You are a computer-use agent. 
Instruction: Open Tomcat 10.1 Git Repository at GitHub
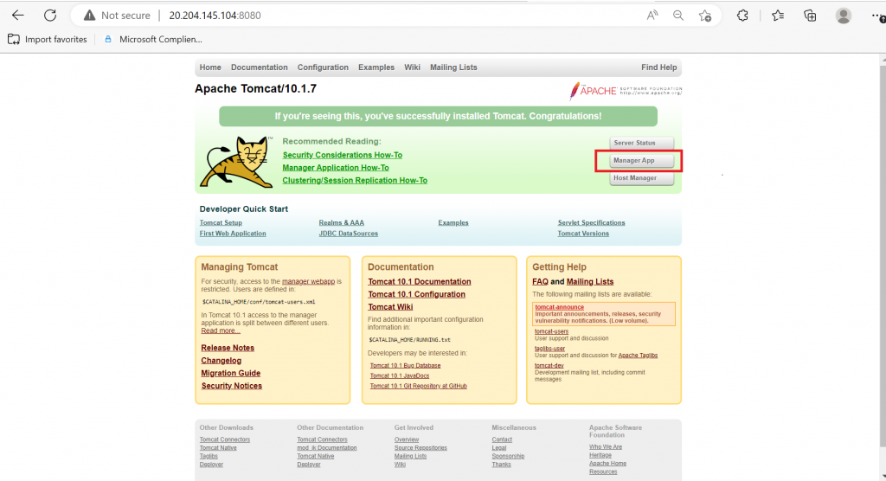pos(419,386)
